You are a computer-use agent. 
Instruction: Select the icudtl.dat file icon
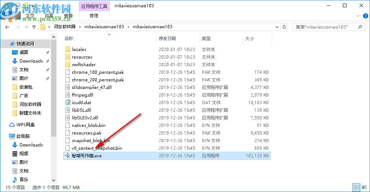tap(68, 102)
